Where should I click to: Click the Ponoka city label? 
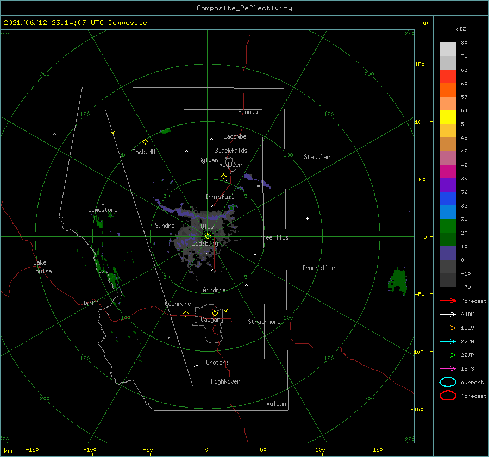tap(248, 112)
